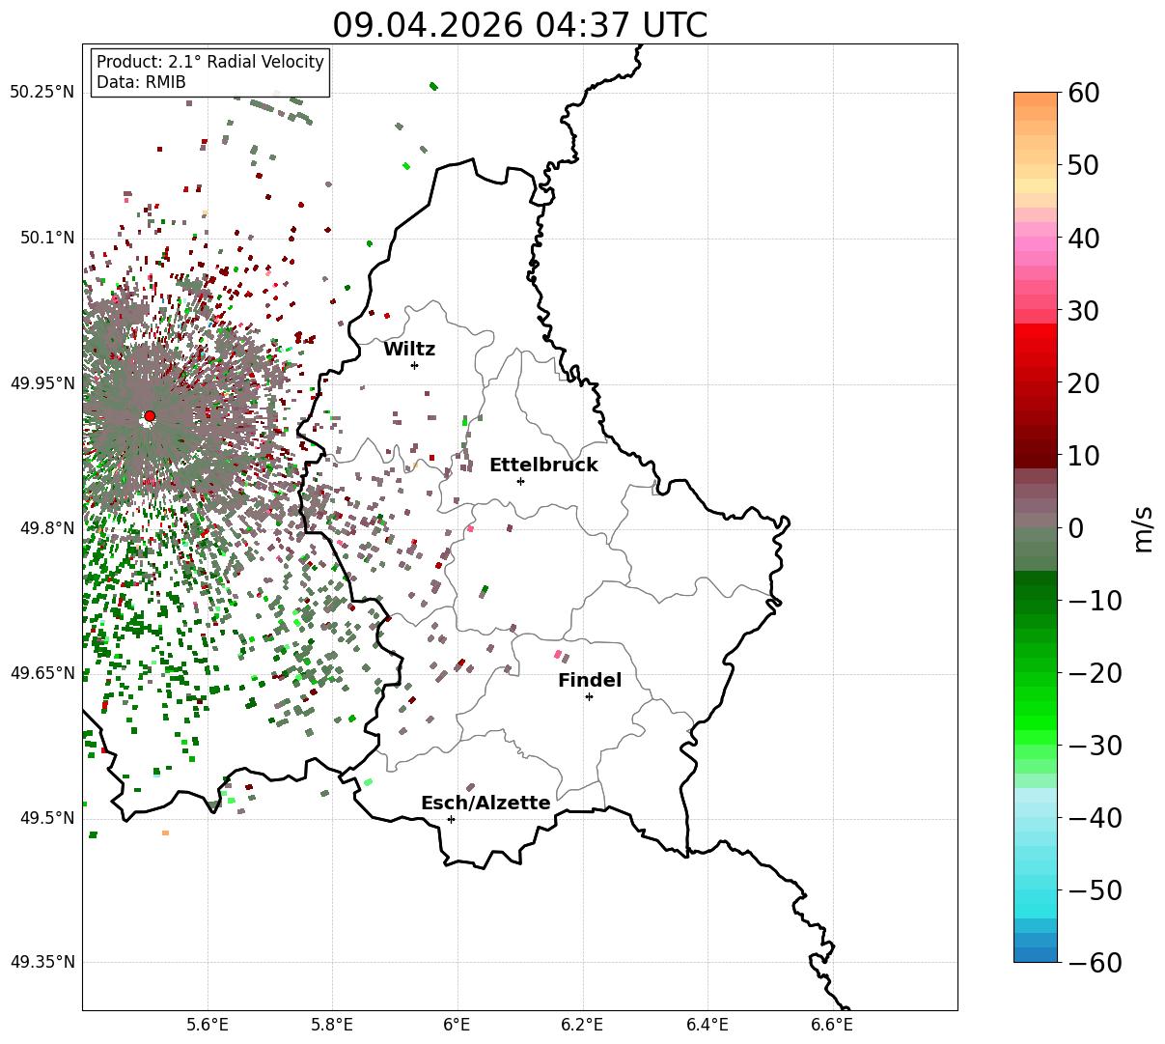
Task: Select the Wiltz city label
Action: click(409, 349)
